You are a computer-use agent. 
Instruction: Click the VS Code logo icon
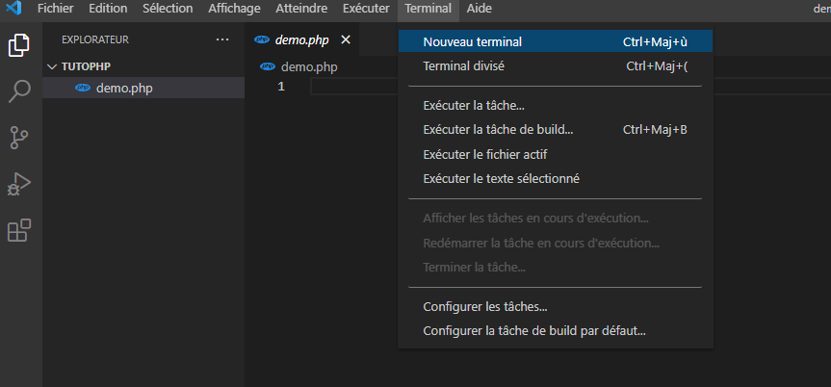coord(13,9)
